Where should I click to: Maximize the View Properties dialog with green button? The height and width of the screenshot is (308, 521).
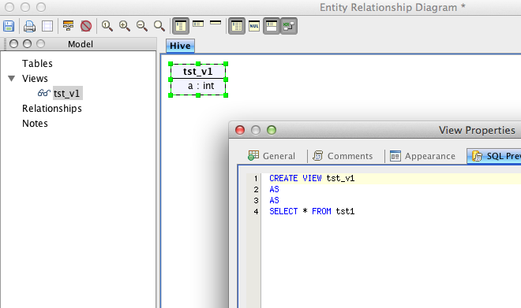(x=272, y=130)
